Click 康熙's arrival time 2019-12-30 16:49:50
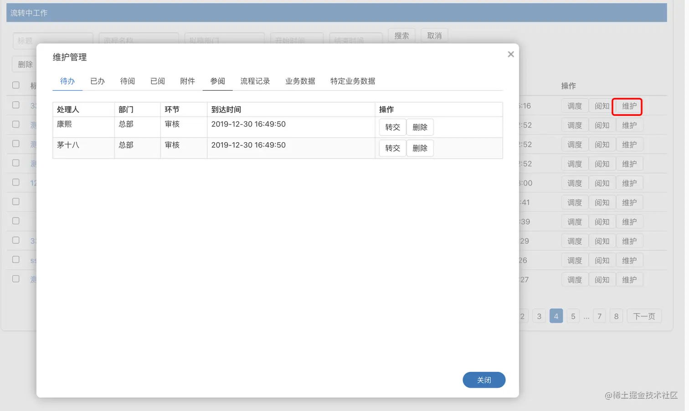Image resolution: width=689 pixels, height=411 pixels. [248, 124]
